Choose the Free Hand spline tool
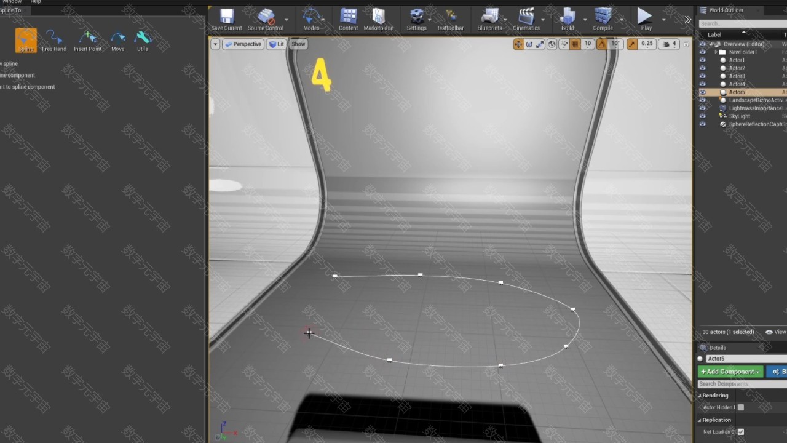787x443 pixels. [x=54, y=40]
